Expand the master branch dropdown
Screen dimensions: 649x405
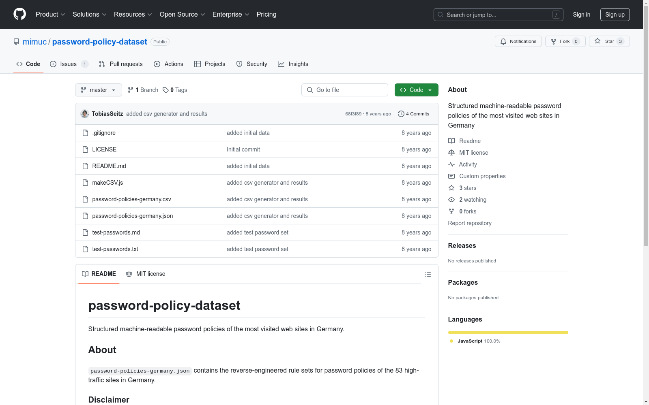click(x=98, y=90)
